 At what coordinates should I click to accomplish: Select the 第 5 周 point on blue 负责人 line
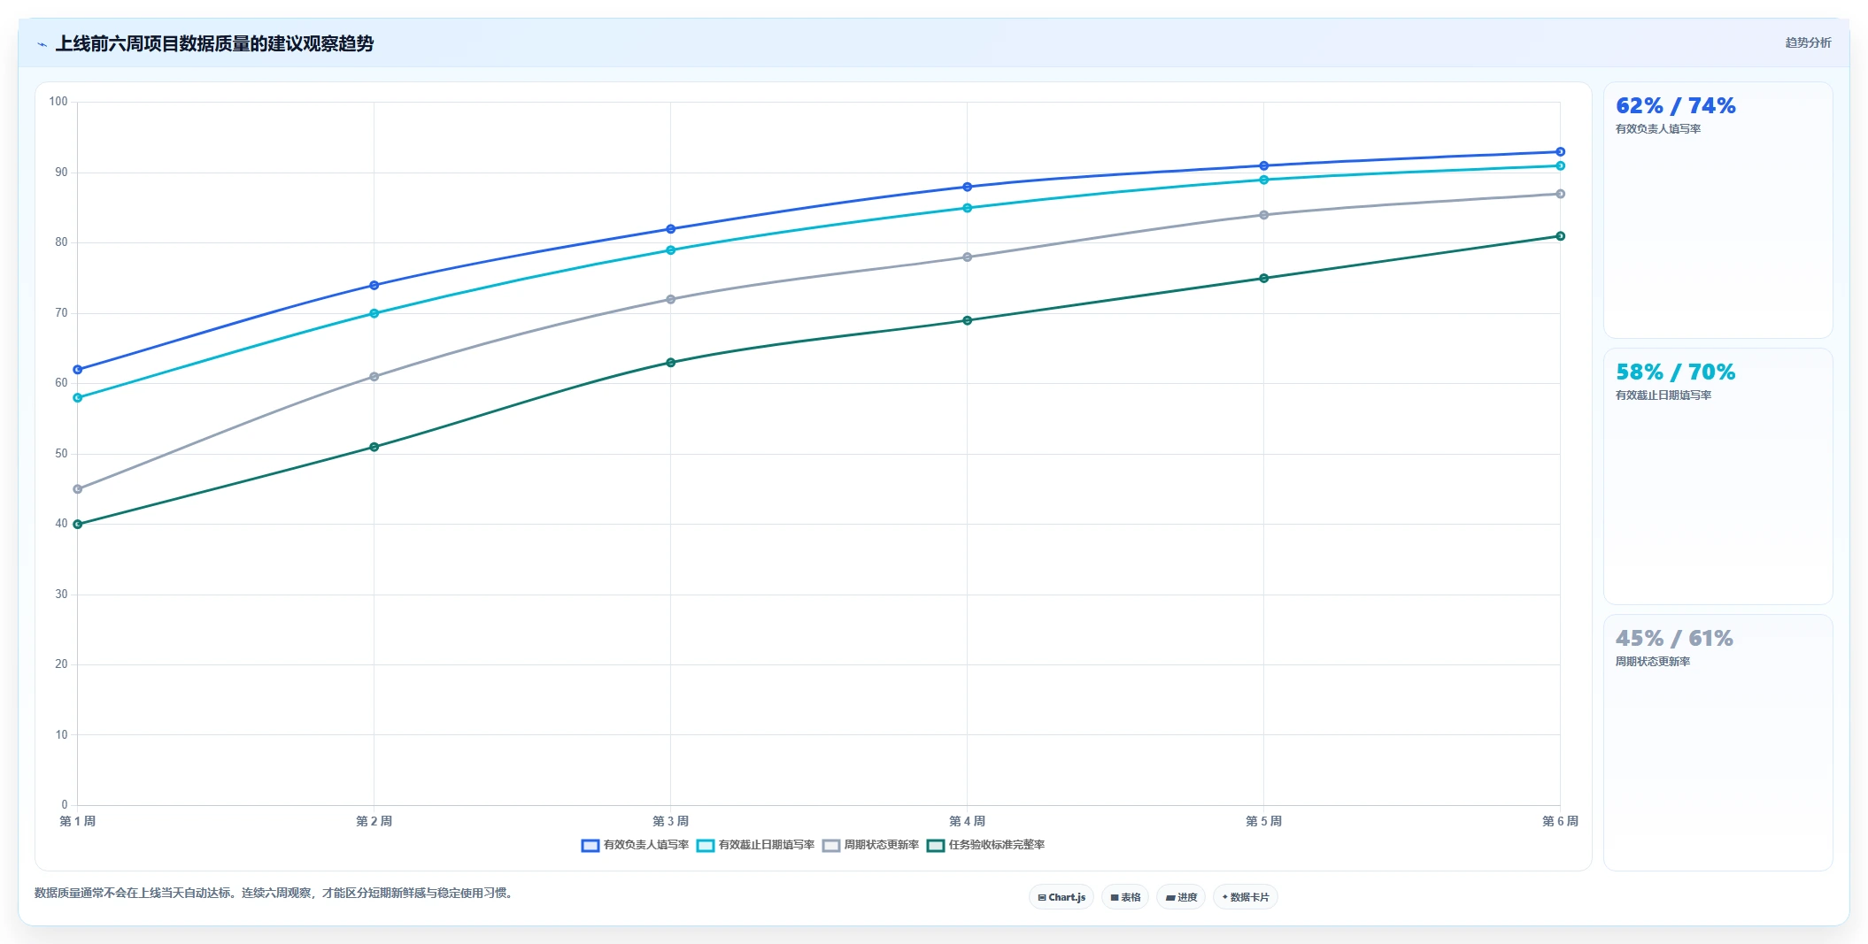click(1263, 165)
